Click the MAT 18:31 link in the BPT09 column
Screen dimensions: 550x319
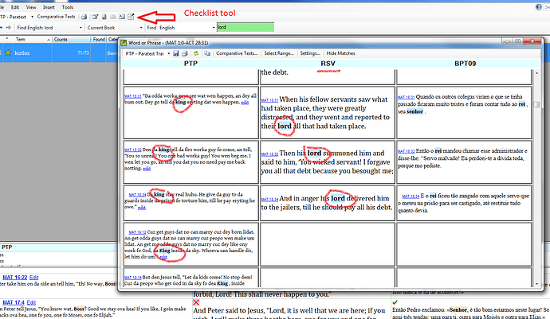point(406,97)
